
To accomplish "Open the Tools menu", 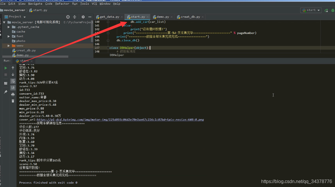I will (x=84, y=3).
